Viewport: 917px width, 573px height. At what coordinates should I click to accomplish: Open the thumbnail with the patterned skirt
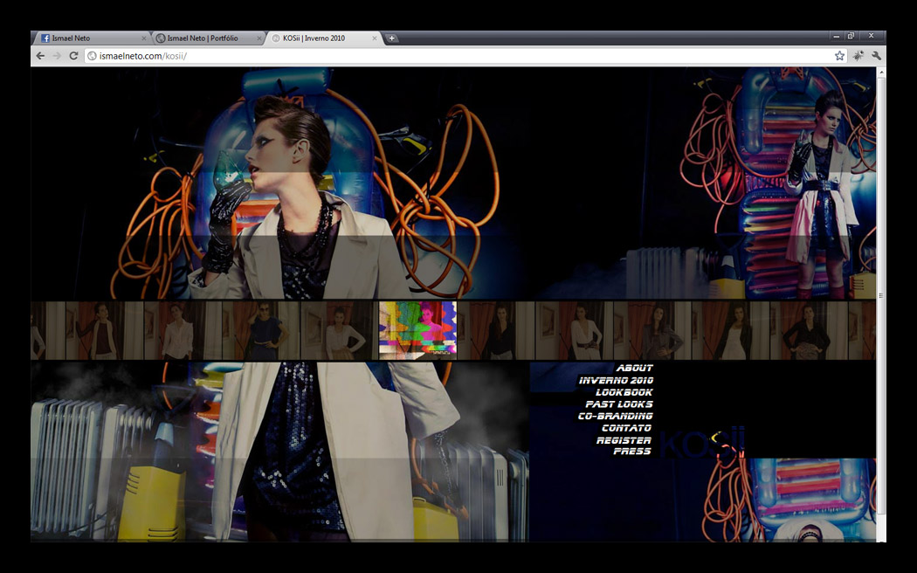808,330
